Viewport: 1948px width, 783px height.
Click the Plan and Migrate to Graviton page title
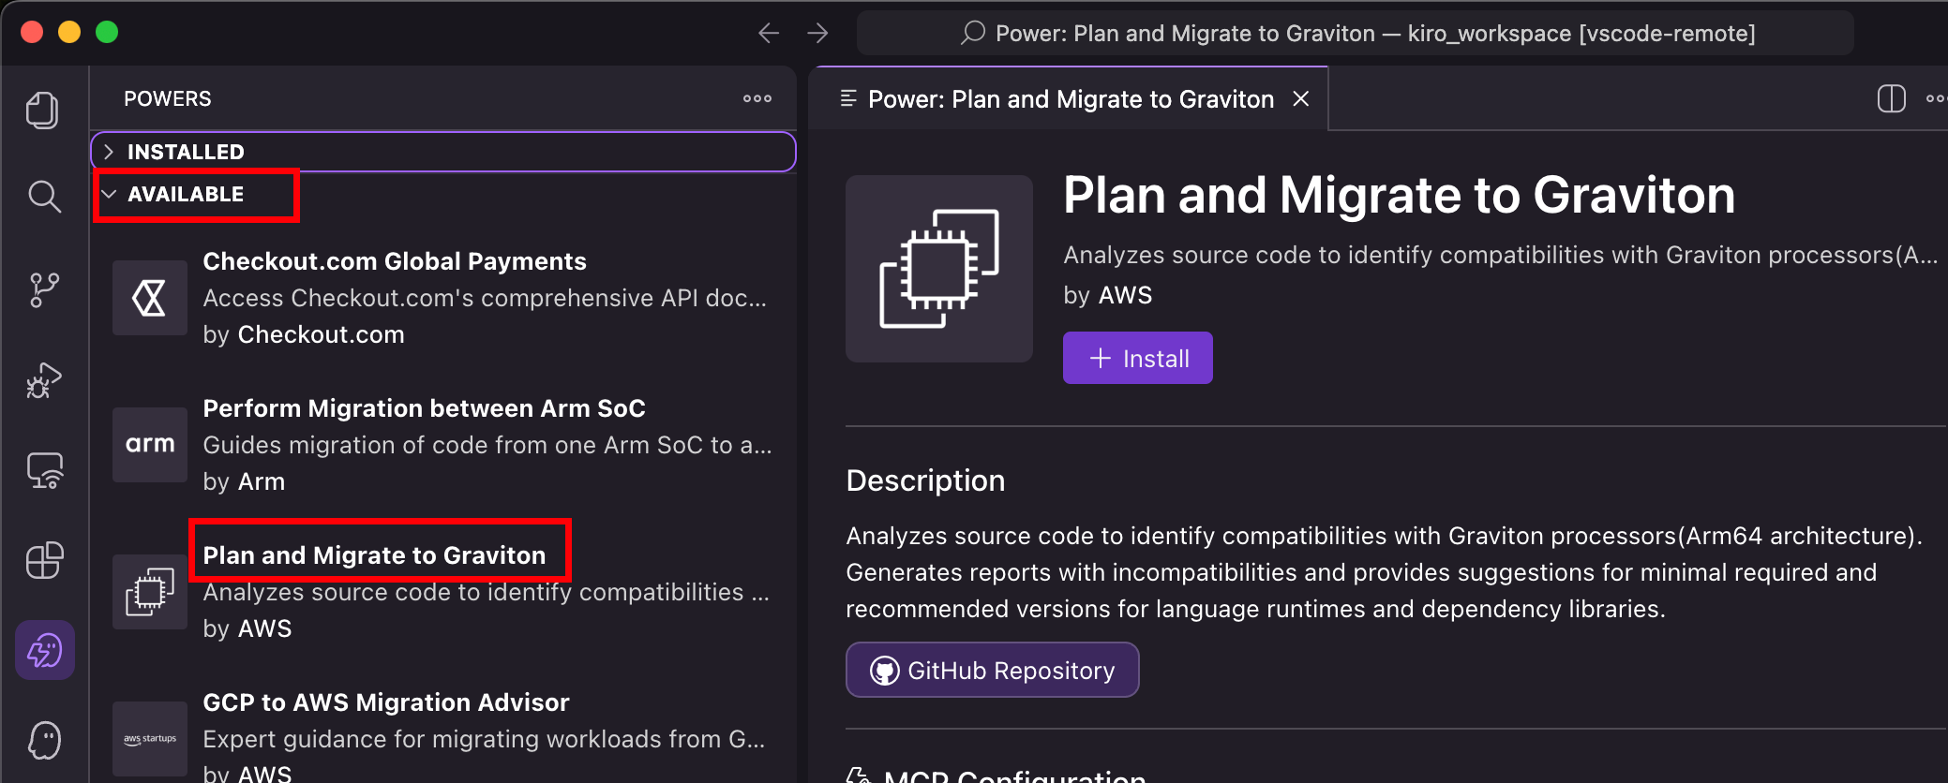point(1399,196)
